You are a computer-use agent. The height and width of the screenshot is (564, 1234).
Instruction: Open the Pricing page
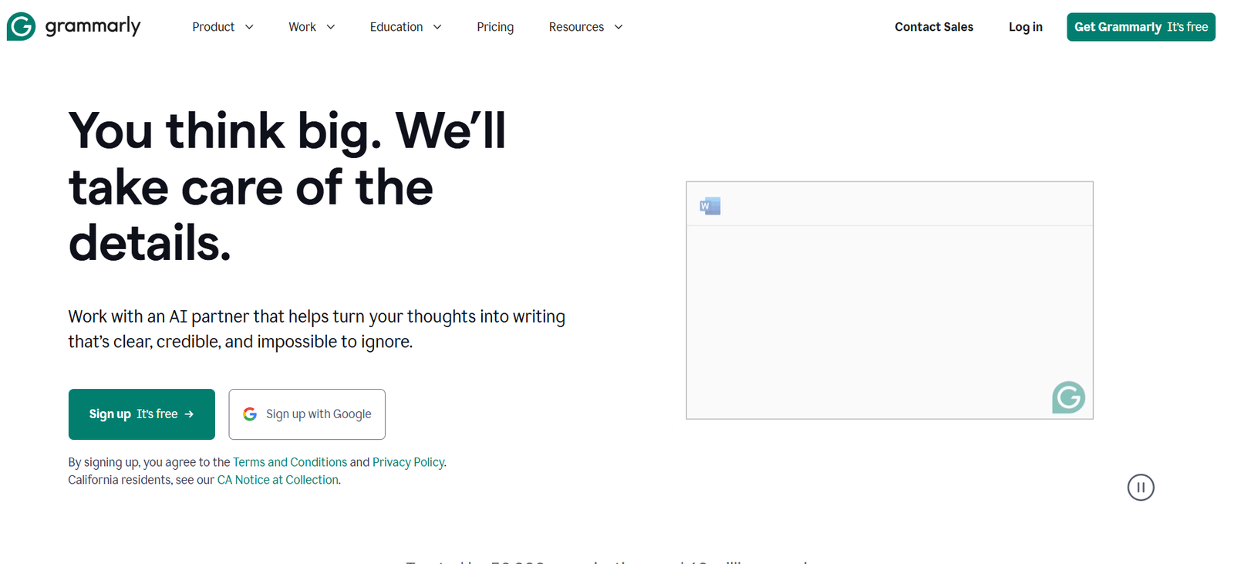click(495, 27)
